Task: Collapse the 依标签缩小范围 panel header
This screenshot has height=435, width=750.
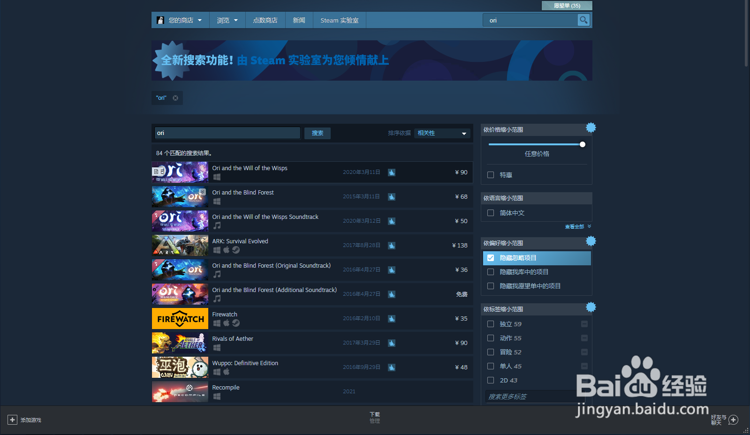Action: tap(537, 309)
